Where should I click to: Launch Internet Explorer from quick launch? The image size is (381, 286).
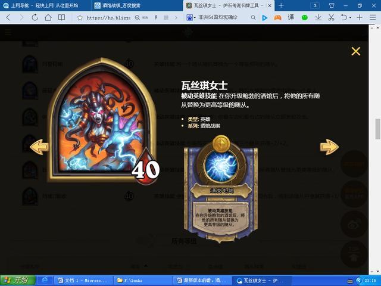[x=45, y=280]
